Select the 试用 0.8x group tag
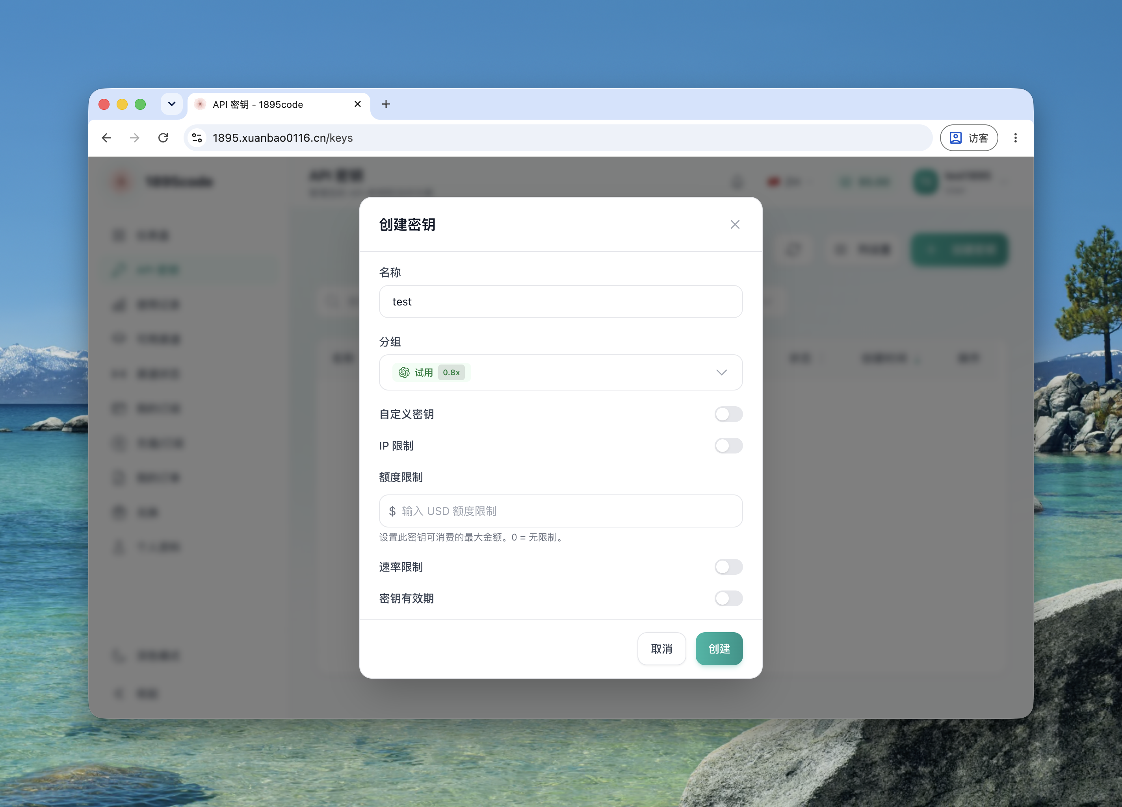Viewport: 1122px width, 807px height. (x=431, y=372)
